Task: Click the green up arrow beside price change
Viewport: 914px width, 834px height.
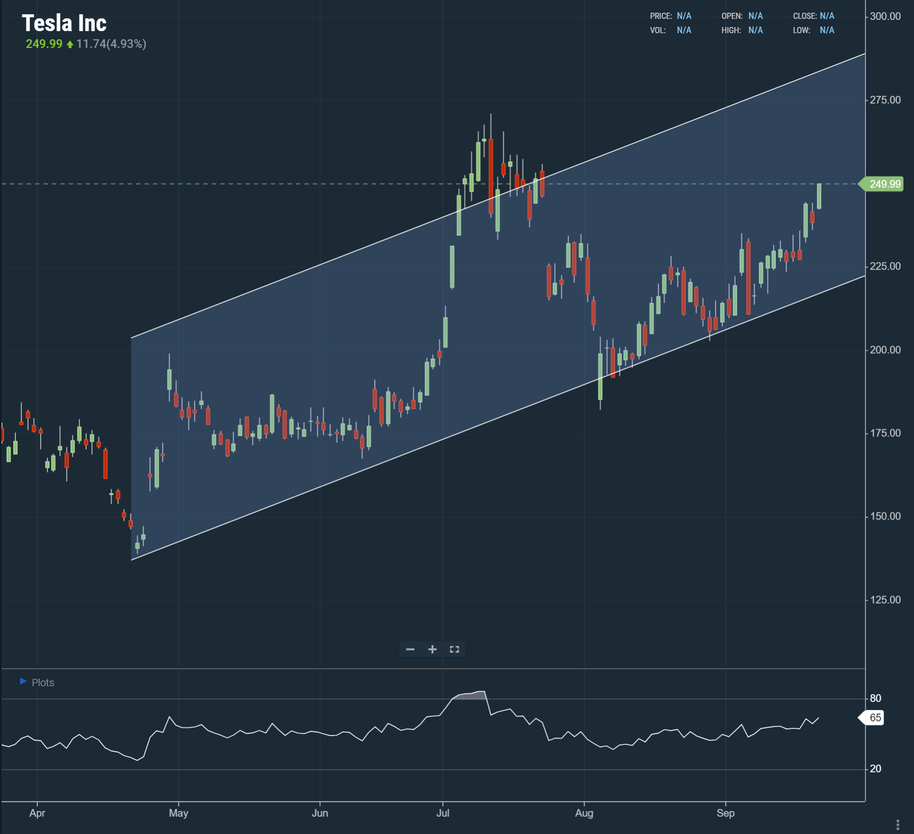Action: [70, 44]
